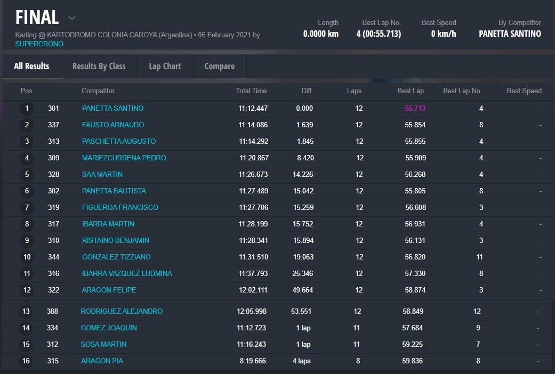Open IBARRA VAZQUEZ LUDMINA's entry
The image size is (555, 374).
(x=126, y=273)
